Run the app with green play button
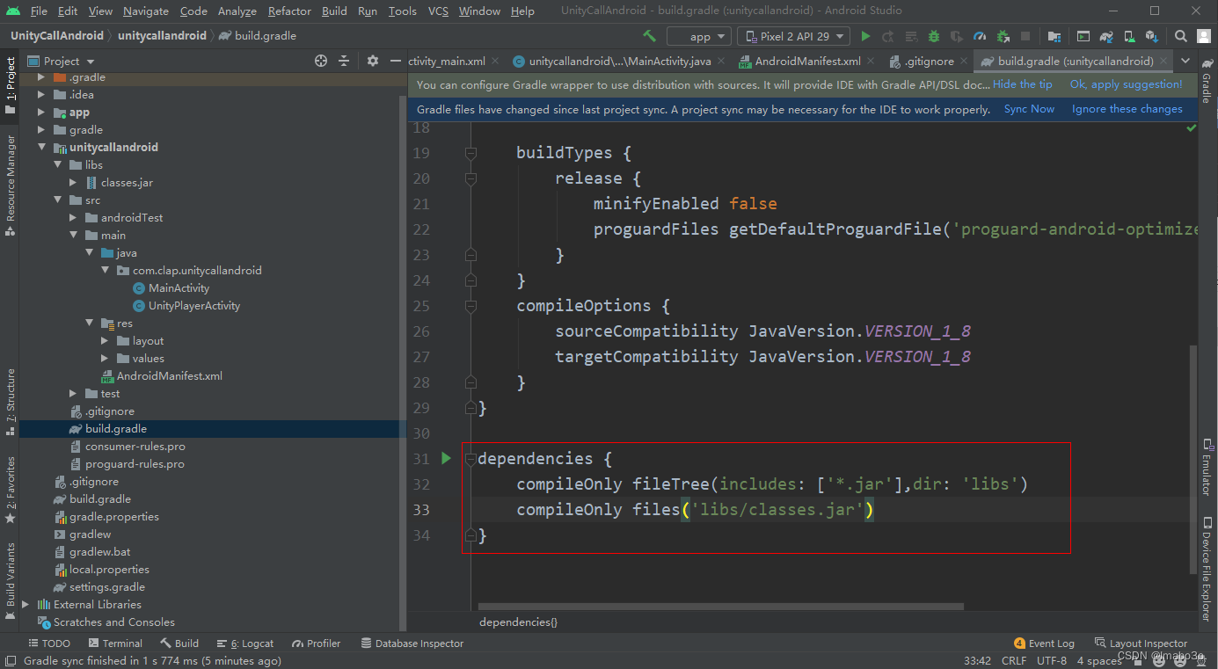This screenshot has height=669, width=1218. pos(865,36)
